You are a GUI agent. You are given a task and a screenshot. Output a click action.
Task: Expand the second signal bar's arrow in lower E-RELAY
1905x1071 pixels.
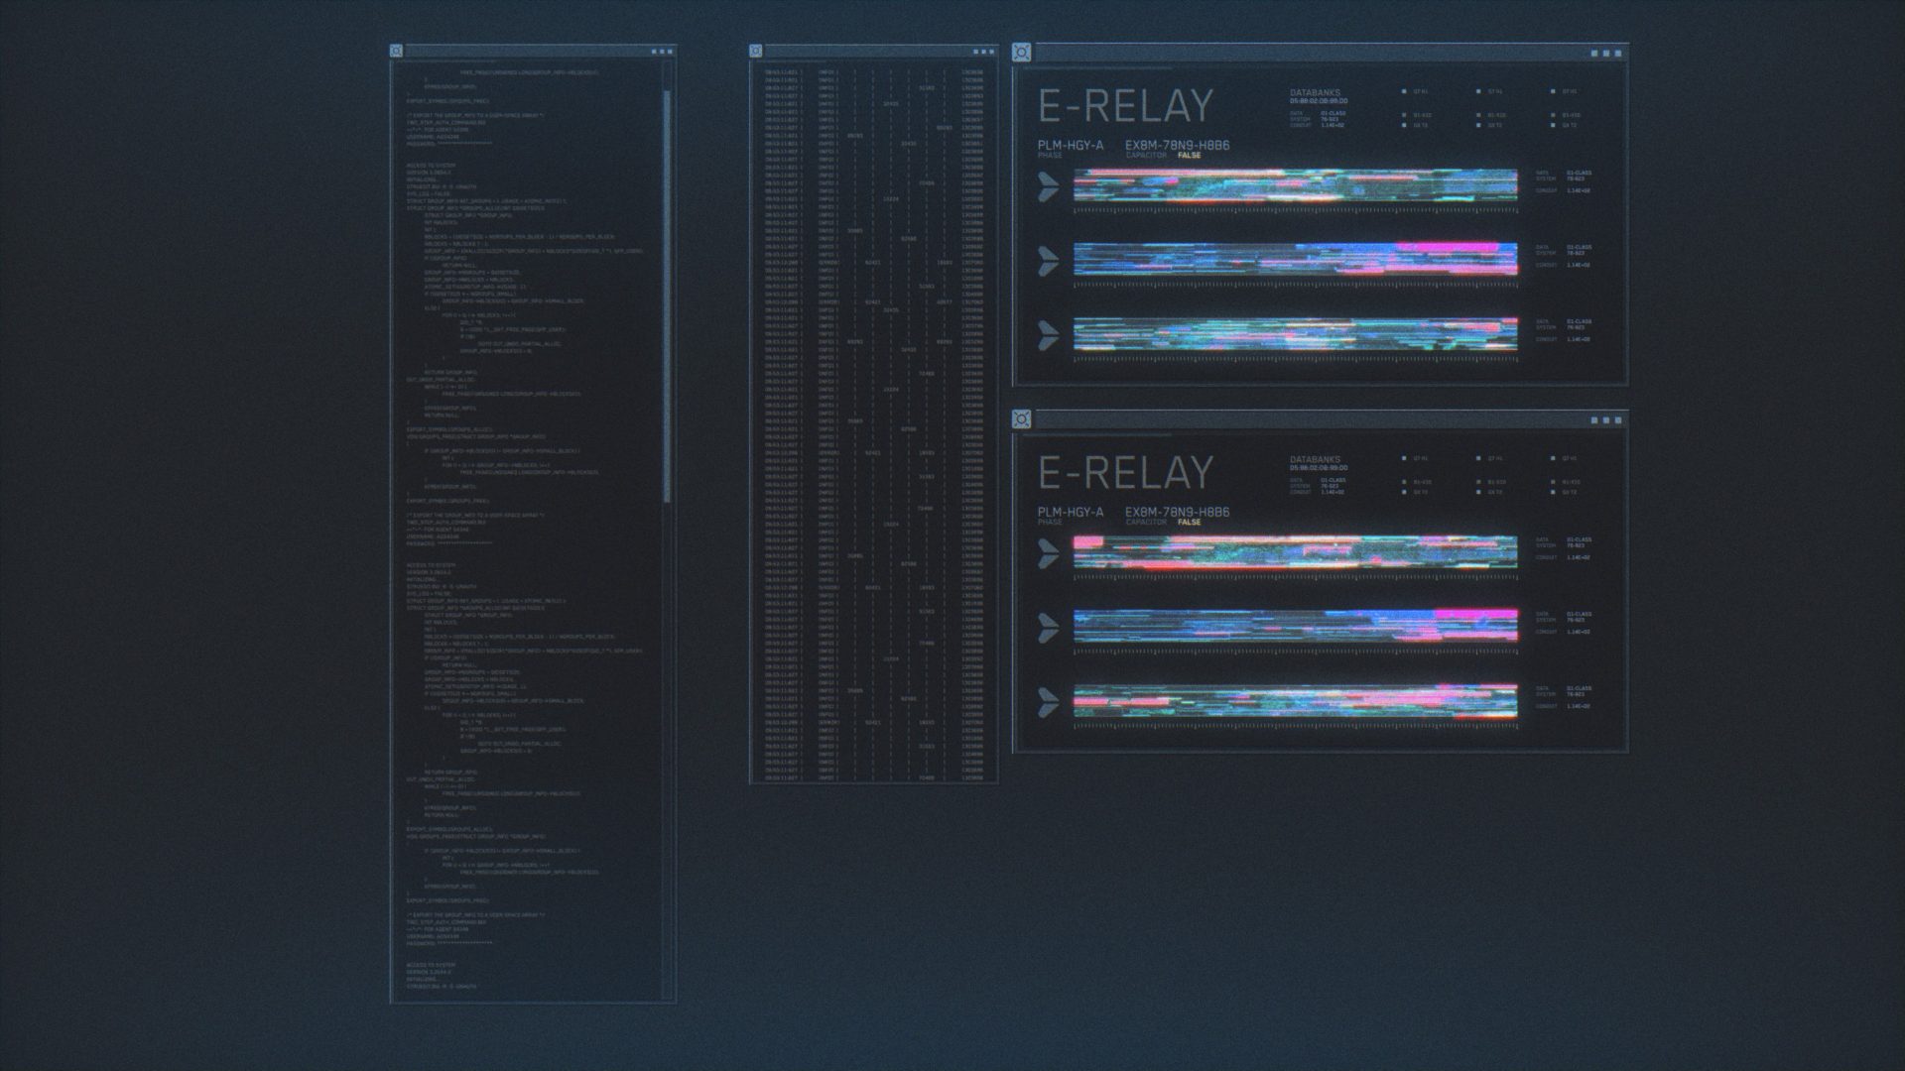click(1048, 627)
